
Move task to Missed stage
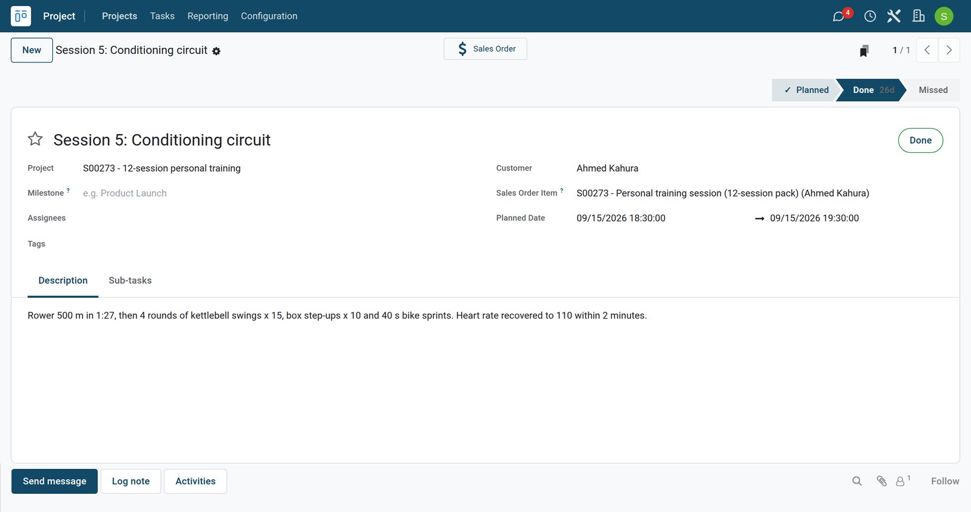[933, 90]
